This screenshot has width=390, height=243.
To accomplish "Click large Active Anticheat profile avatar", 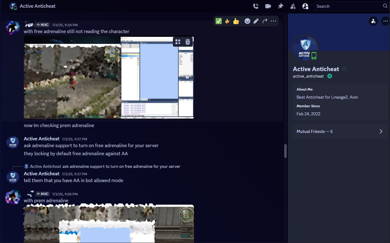I will click(x=305, y=48).
